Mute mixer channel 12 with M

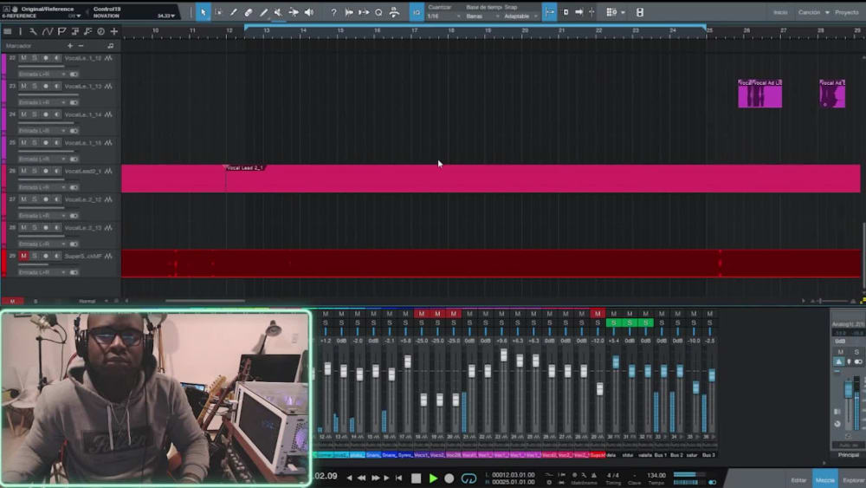[x=326, y=314]
